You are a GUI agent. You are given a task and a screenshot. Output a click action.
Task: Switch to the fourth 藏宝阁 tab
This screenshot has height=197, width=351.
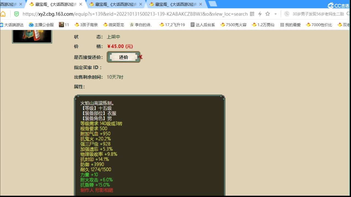coord(176,4)
